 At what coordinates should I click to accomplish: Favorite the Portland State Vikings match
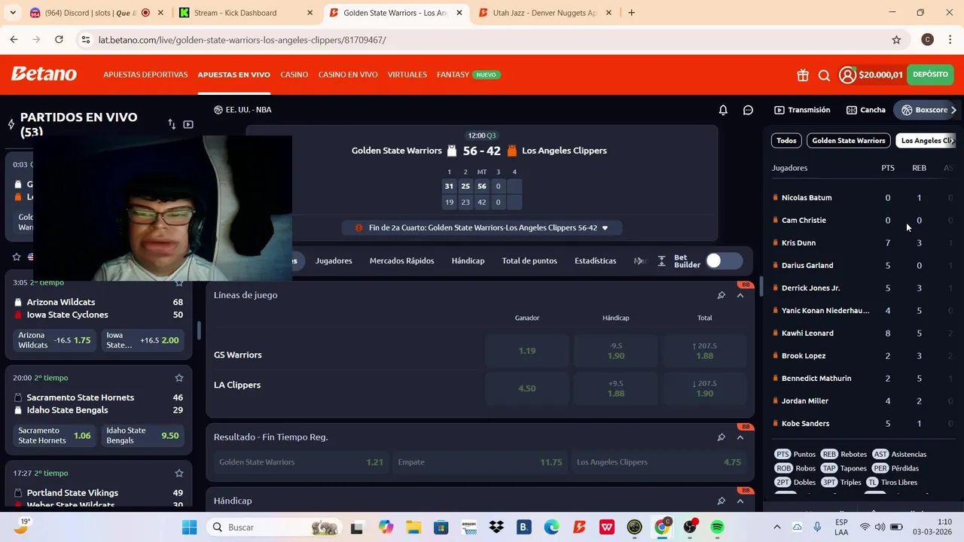tap(179, 473)
